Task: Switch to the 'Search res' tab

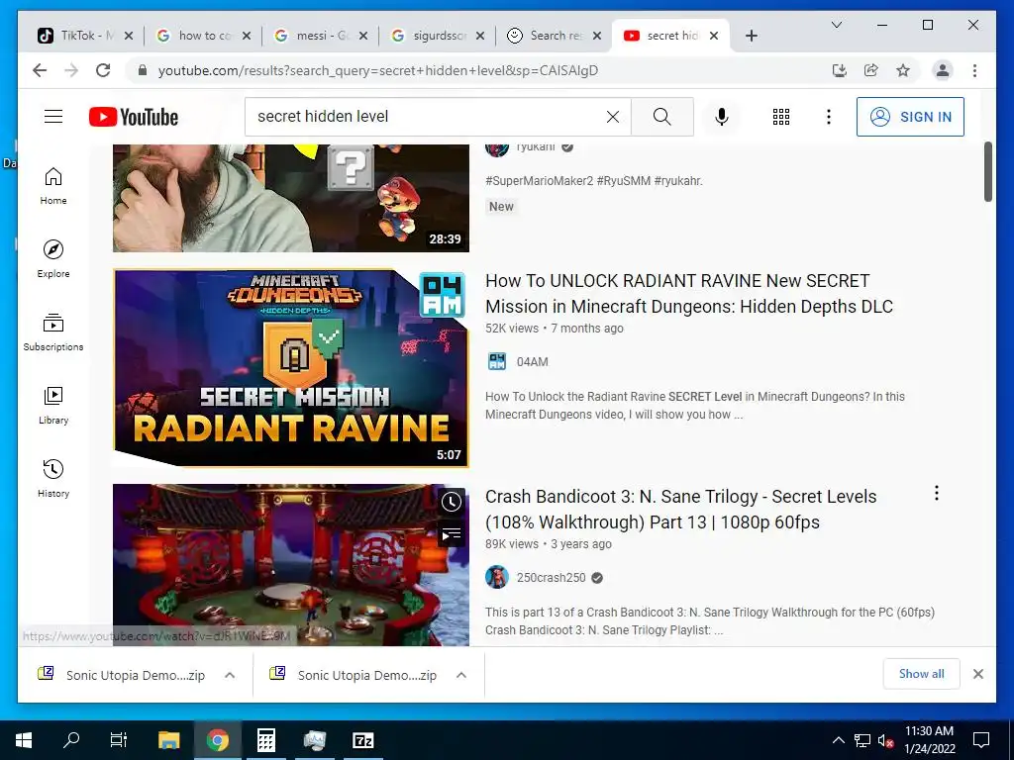Action: tap(555, 36)
